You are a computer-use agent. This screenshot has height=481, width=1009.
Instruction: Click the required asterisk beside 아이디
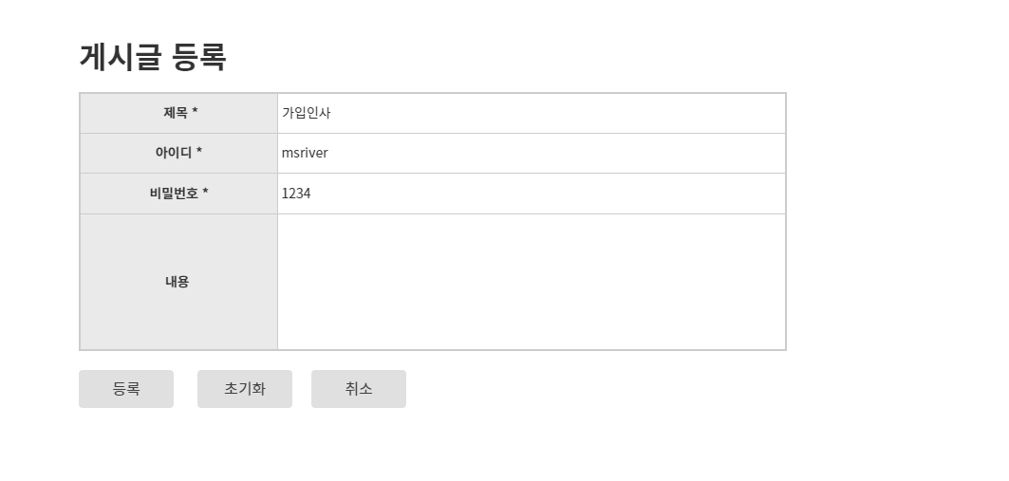click(199, 152)
